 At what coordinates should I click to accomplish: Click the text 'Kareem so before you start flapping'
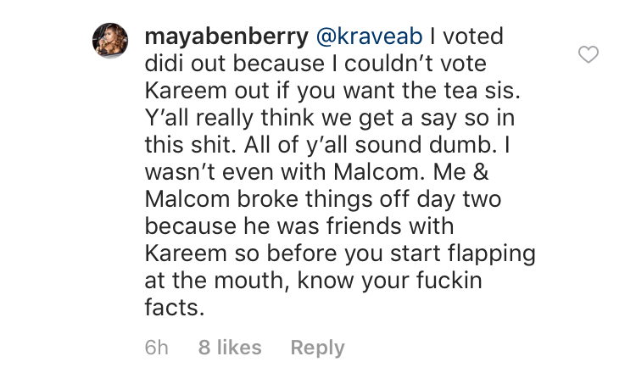pyautogui.click(x=340, y=253)
